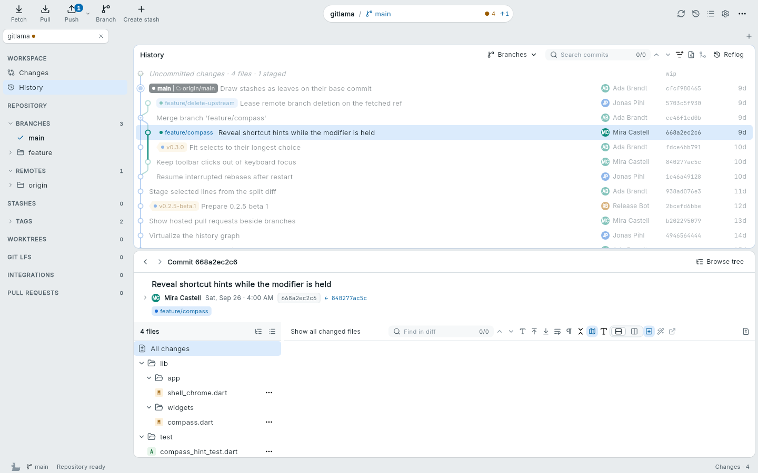Push the pending commit
Screen dimensions: 758x473
point(72,14)
